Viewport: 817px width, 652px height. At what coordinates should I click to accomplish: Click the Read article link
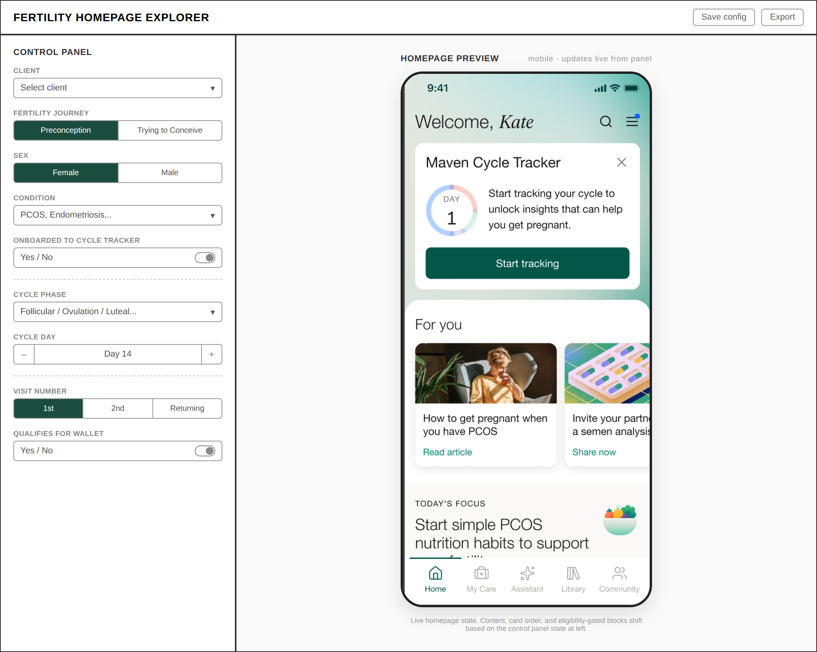447,452
